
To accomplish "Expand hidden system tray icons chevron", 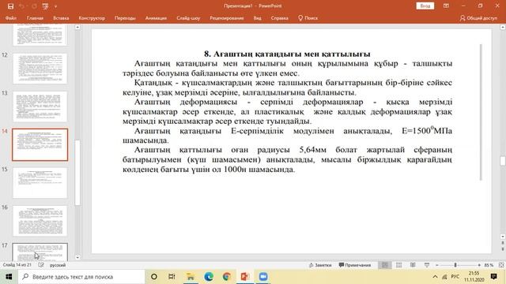I will point(435,277).
